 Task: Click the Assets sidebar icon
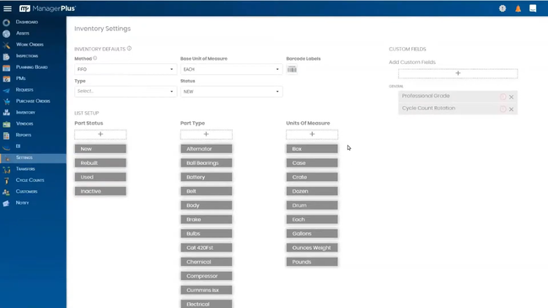6,34
